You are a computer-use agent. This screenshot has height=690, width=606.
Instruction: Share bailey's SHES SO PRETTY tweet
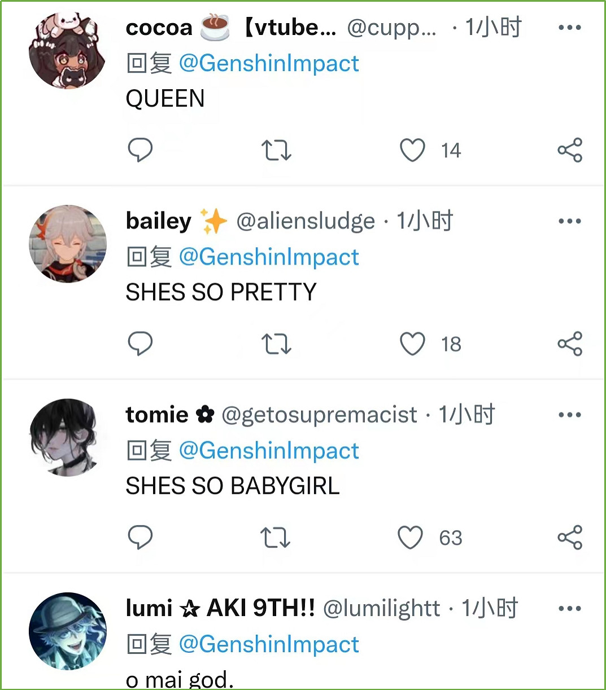pyautogui.click(x=570, y=344)
